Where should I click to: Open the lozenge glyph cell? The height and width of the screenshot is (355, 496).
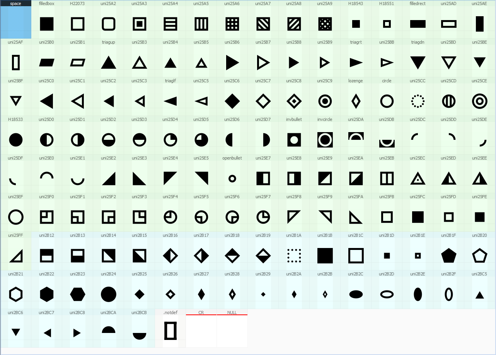356,101
